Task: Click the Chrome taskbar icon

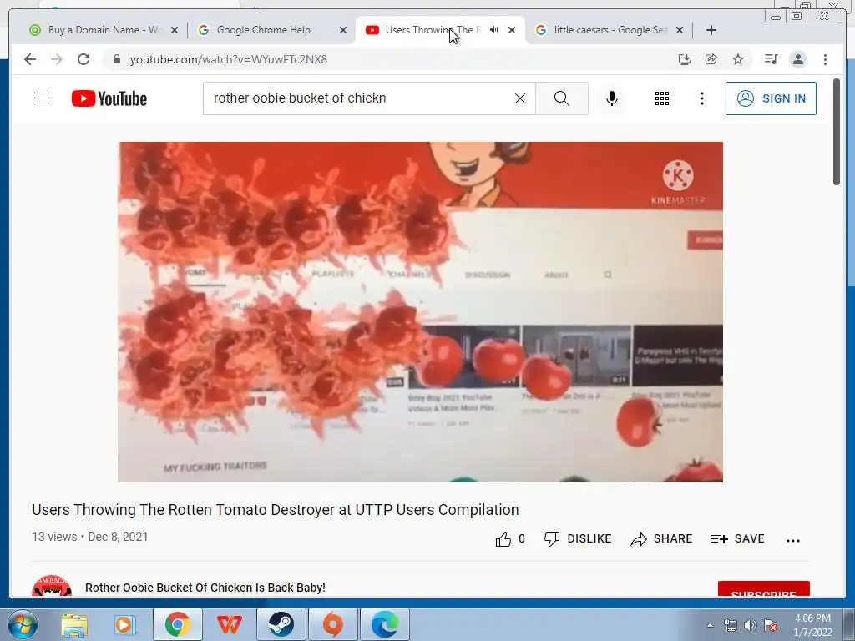Action: tap(177, 624)
